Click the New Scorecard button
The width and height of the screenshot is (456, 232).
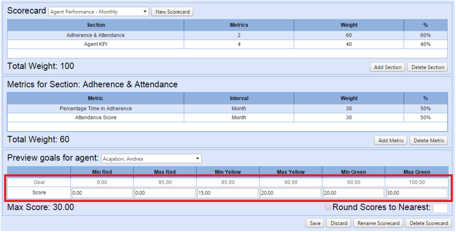pyautogui.click(x=172, y=12)
